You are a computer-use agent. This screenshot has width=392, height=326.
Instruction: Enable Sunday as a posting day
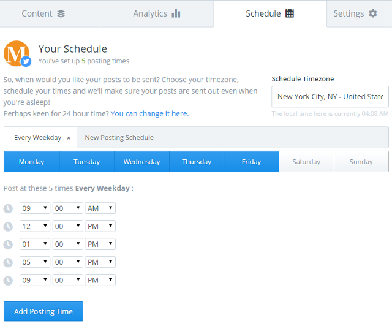pyautogui.click(x=361, y=162)
